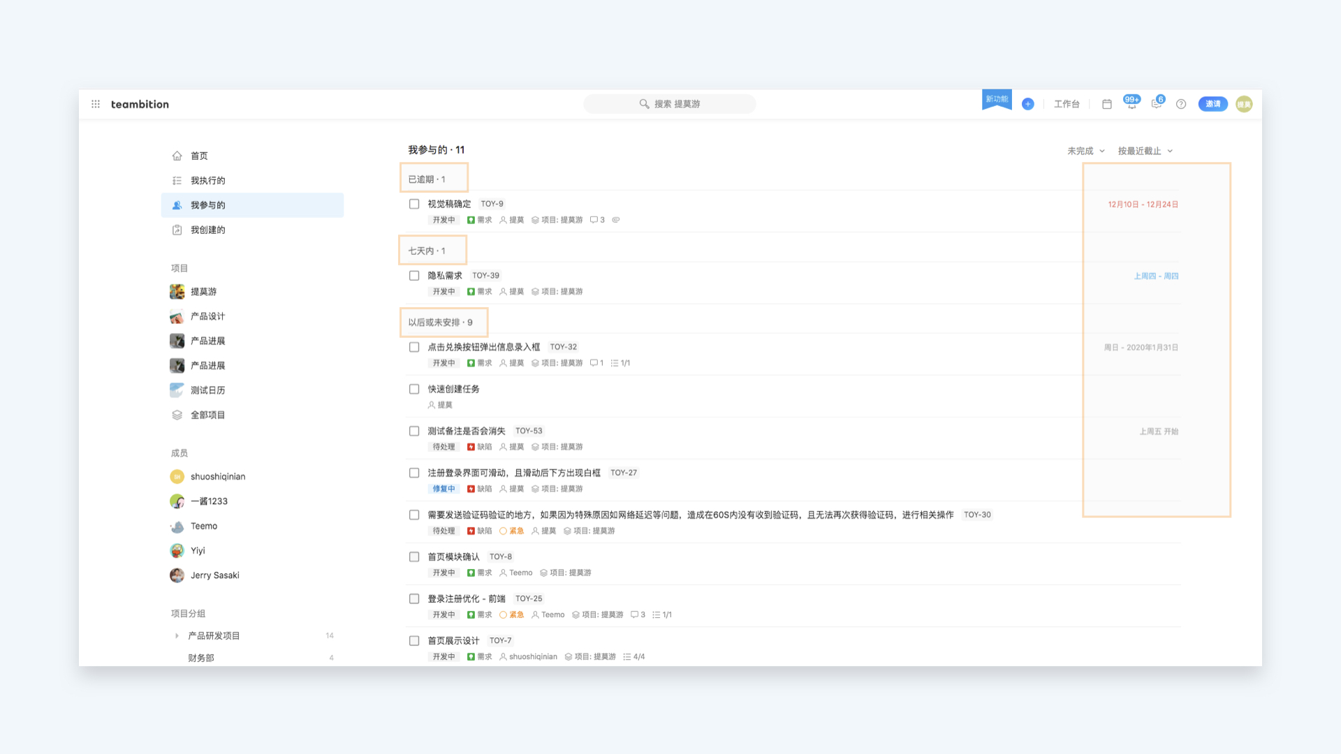Open 工作台 link in top bar

click(1067, 104)
